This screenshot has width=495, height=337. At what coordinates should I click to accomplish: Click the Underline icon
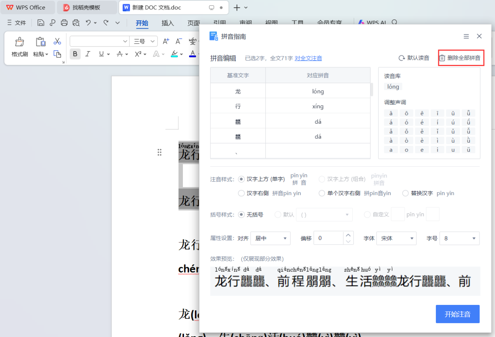[x=101, y=54]
